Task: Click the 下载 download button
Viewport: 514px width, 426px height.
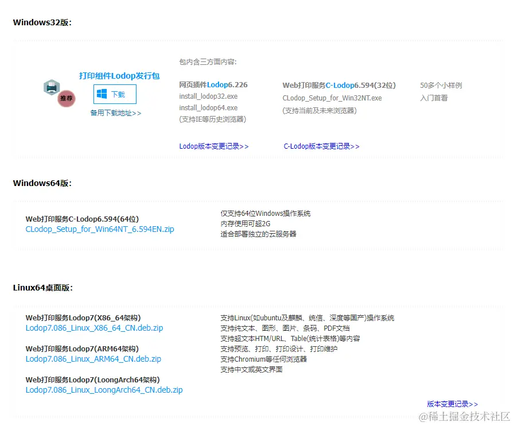Action: pyautogui.click(x=115, y=94)
